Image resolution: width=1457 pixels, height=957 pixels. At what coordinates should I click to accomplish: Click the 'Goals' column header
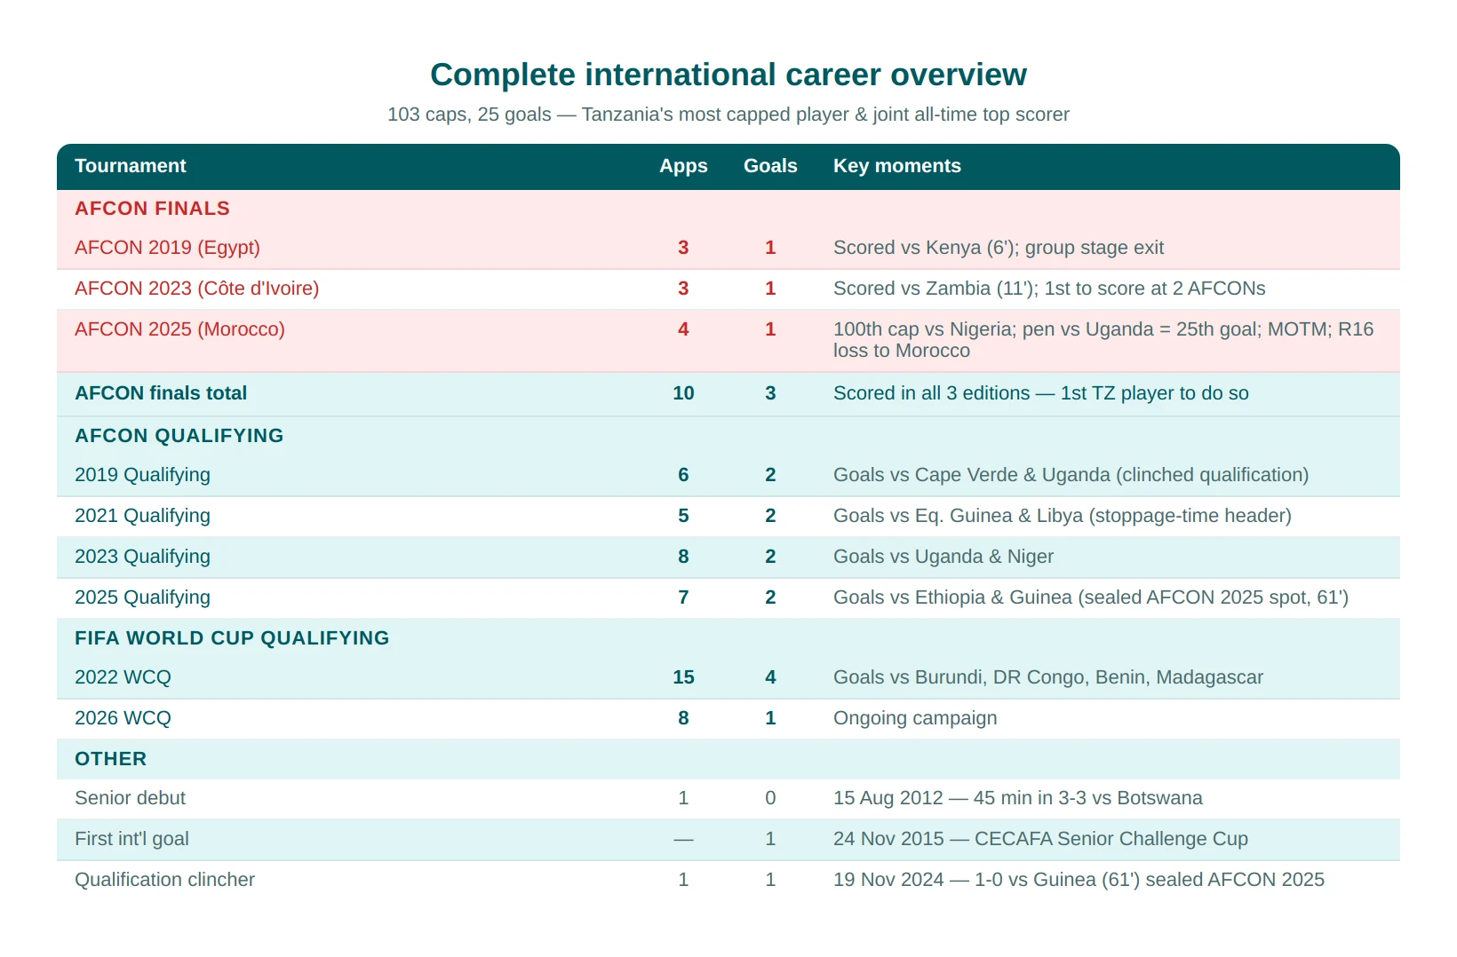pyautogui.click(x=770, y=166)
